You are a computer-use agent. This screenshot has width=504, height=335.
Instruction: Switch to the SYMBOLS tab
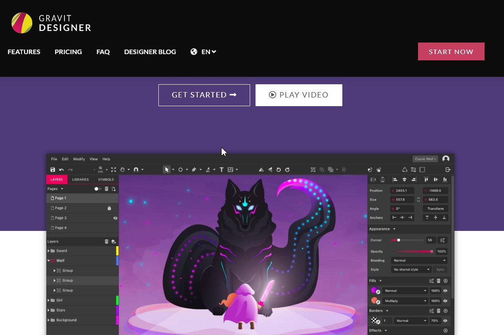[106, 180]
